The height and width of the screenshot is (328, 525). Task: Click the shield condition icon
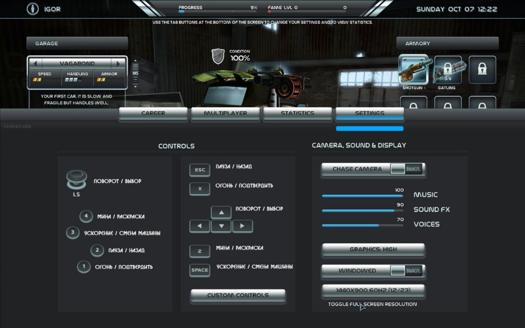tap(218, 55)
